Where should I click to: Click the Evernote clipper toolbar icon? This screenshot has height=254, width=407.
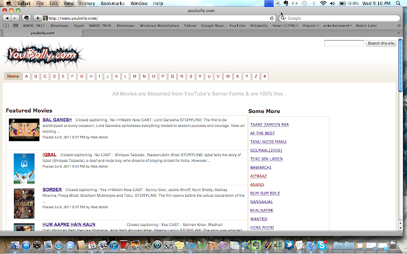click(x=26, y=18)
